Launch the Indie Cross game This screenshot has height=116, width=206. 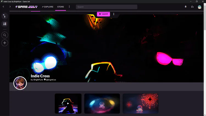click(103, 14)
